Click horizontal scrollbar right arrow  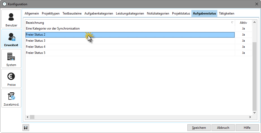tap(250, 117)
